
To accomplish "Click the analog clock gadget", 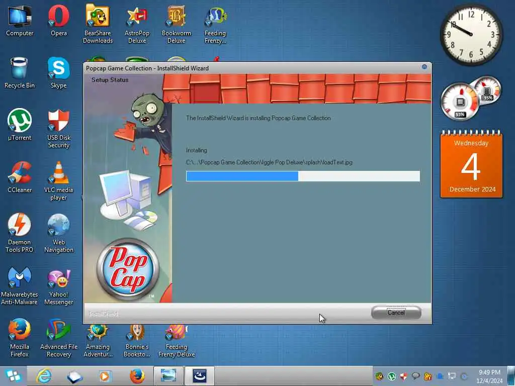I will pos(471,34).
